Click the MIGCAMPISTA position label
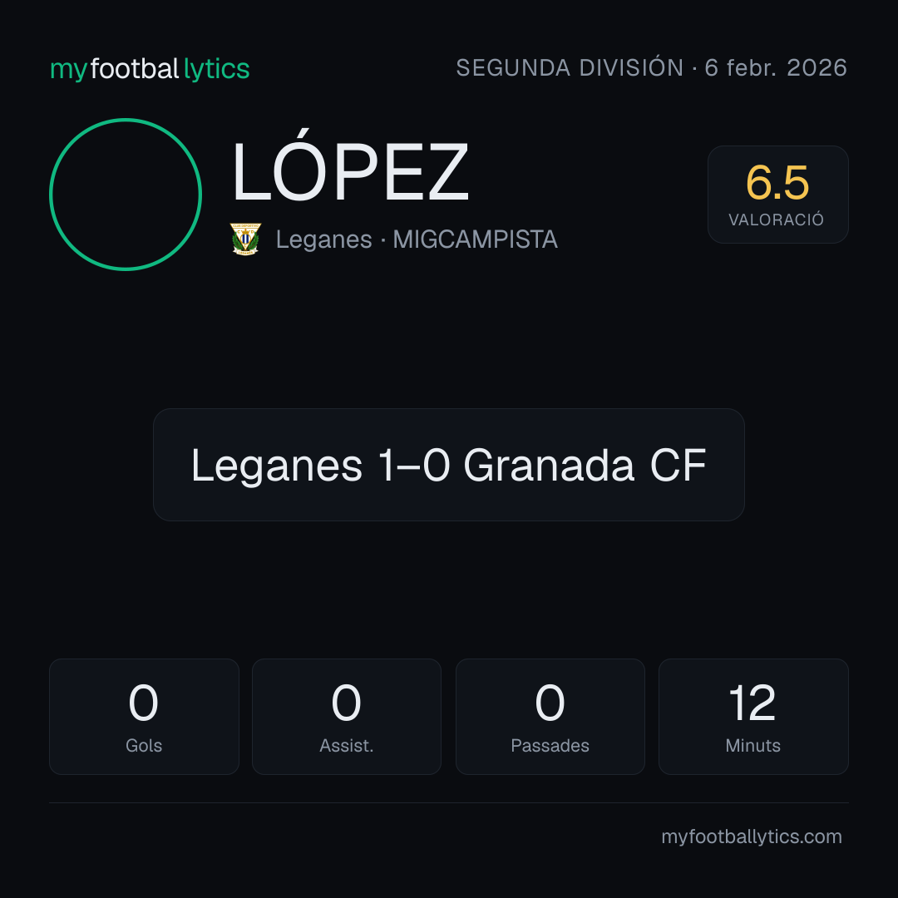Screen dimensions: 898x898 (476, 239)
